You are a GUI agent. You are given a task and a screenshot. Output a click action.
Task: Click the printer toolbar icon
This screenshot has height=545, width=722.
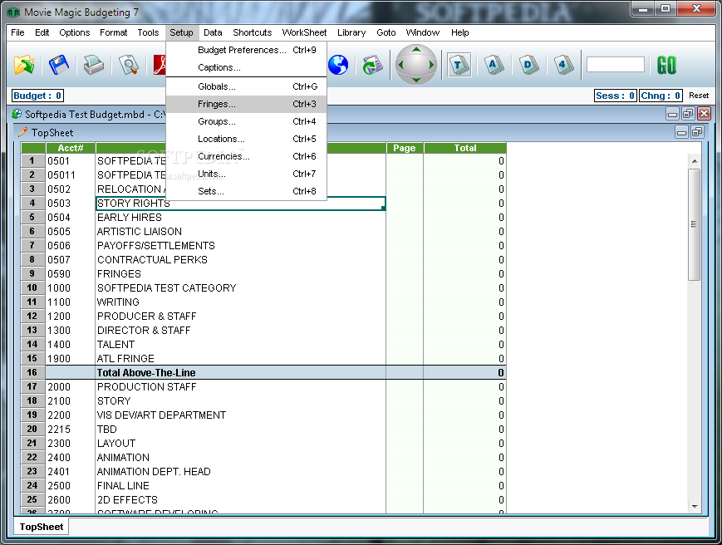(x=94, y=65)
